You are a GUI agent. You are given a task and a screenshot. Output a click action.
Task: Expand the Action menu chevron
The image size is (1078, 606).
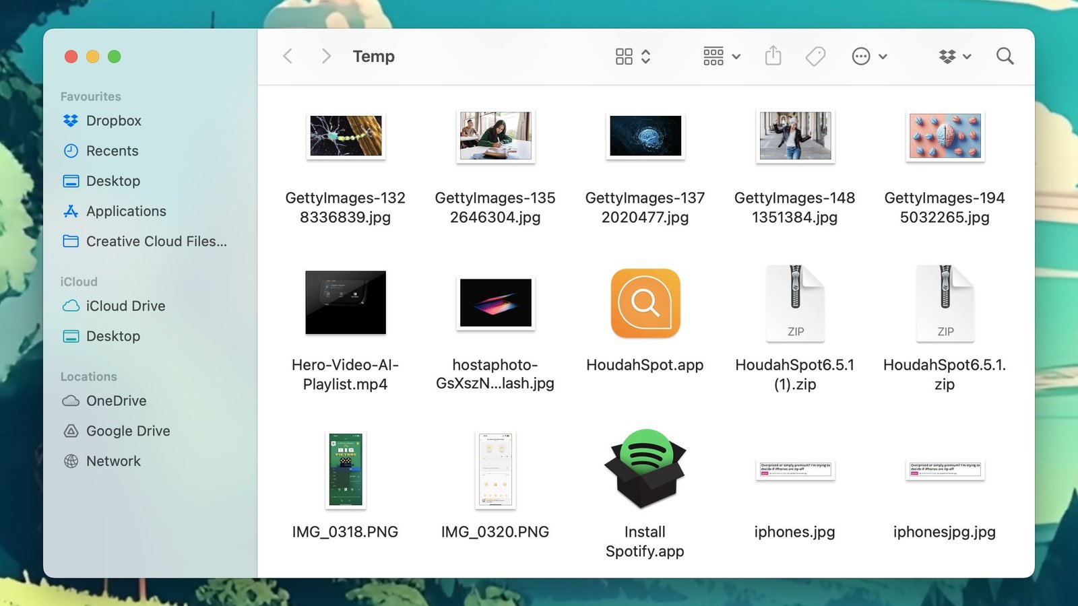(x=883, y=57)
